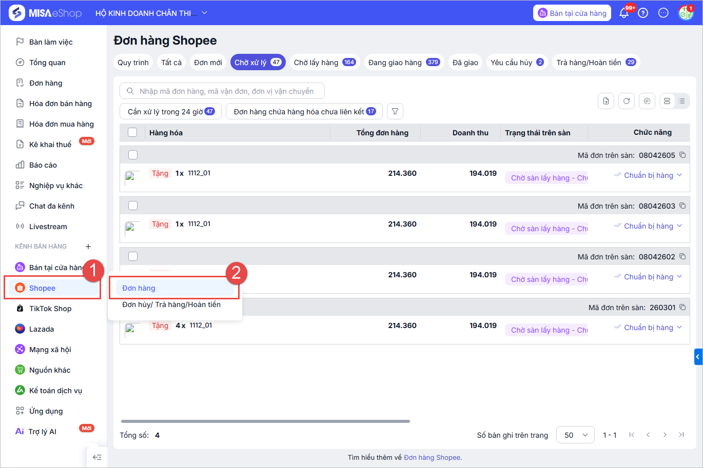The width and height of the screenshot is (703, 468).
Task: Copy order code 08042605
Action: point(682,155)
